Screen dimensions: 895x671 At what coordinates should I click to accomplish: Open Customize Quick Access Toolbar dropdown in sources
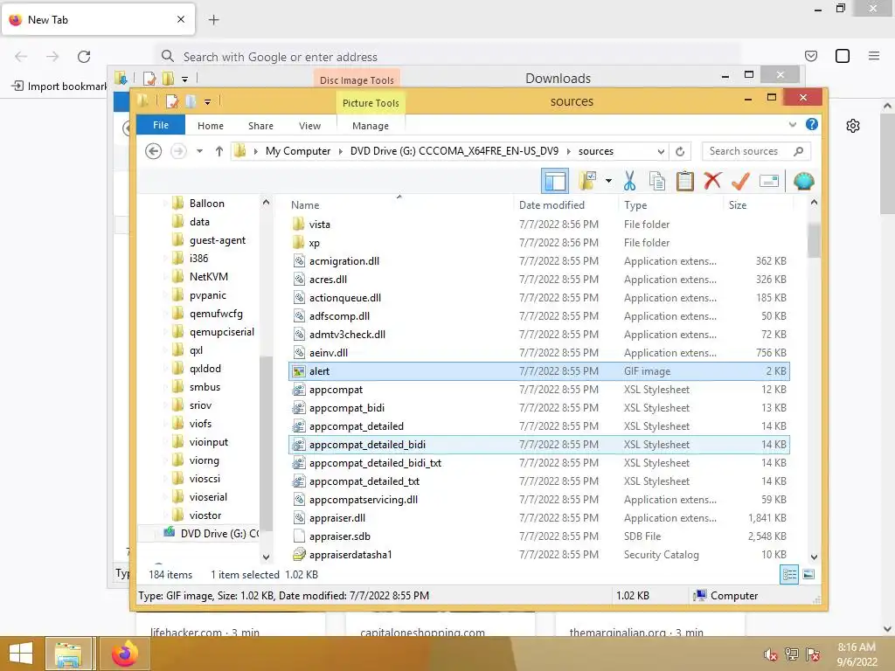(207, 102)
